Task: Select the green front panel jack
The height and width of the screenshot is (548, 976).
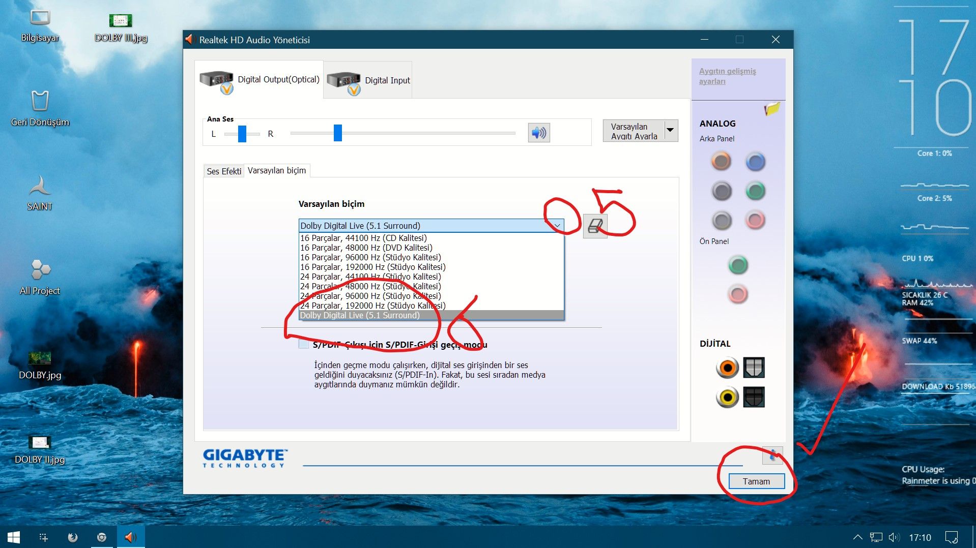Action: [738, 265]
